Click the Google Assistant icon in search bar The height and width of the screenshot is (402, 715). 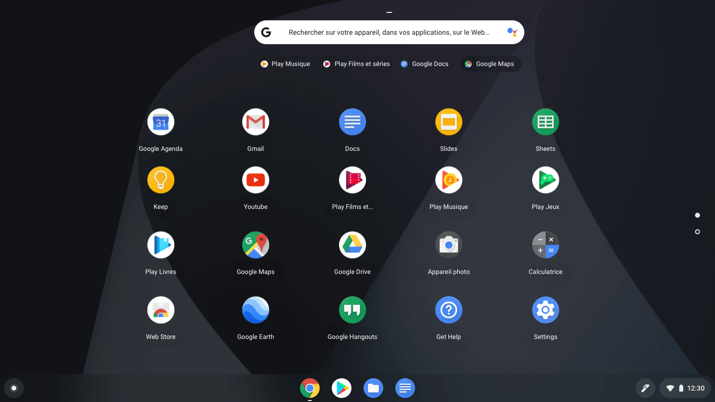point(512,32)
